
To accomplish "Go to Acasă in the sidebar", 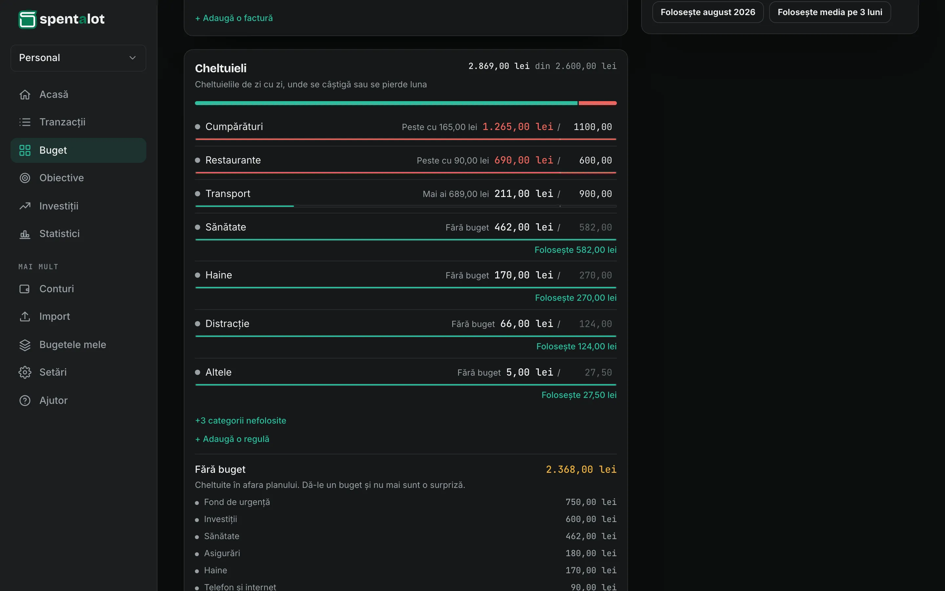I will pyautogui.click(x=78, y=95).
